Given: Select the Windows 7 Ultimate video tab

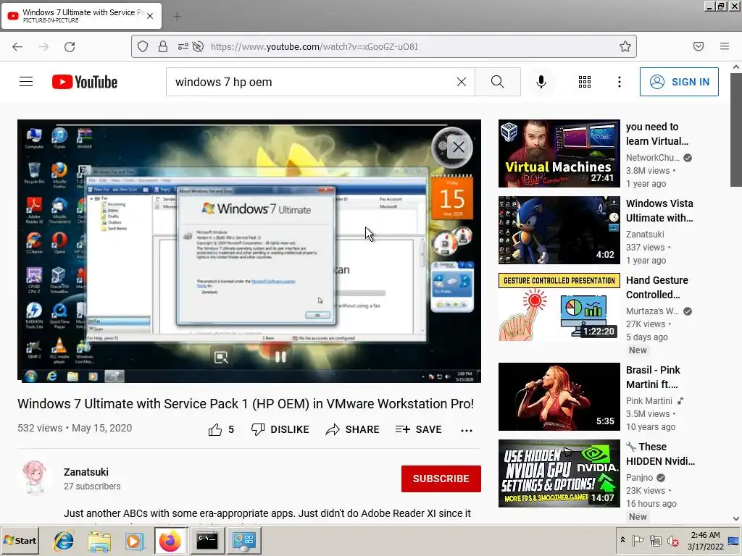Looking at the screenshot, I should point(81,16).
